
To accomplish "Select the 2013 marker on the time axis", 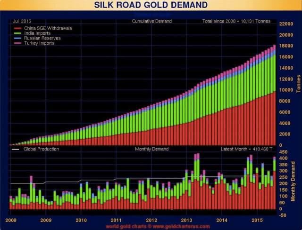I will click(x=187, y=220).
